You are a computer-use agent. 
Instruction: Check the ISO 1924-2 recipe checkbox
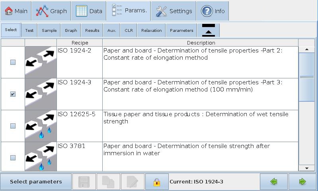(x=13, y=62)
